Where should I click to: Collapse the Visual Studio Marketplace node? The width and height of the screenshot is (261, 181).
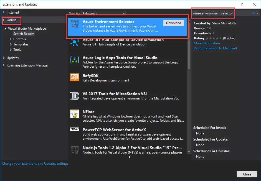5,29
